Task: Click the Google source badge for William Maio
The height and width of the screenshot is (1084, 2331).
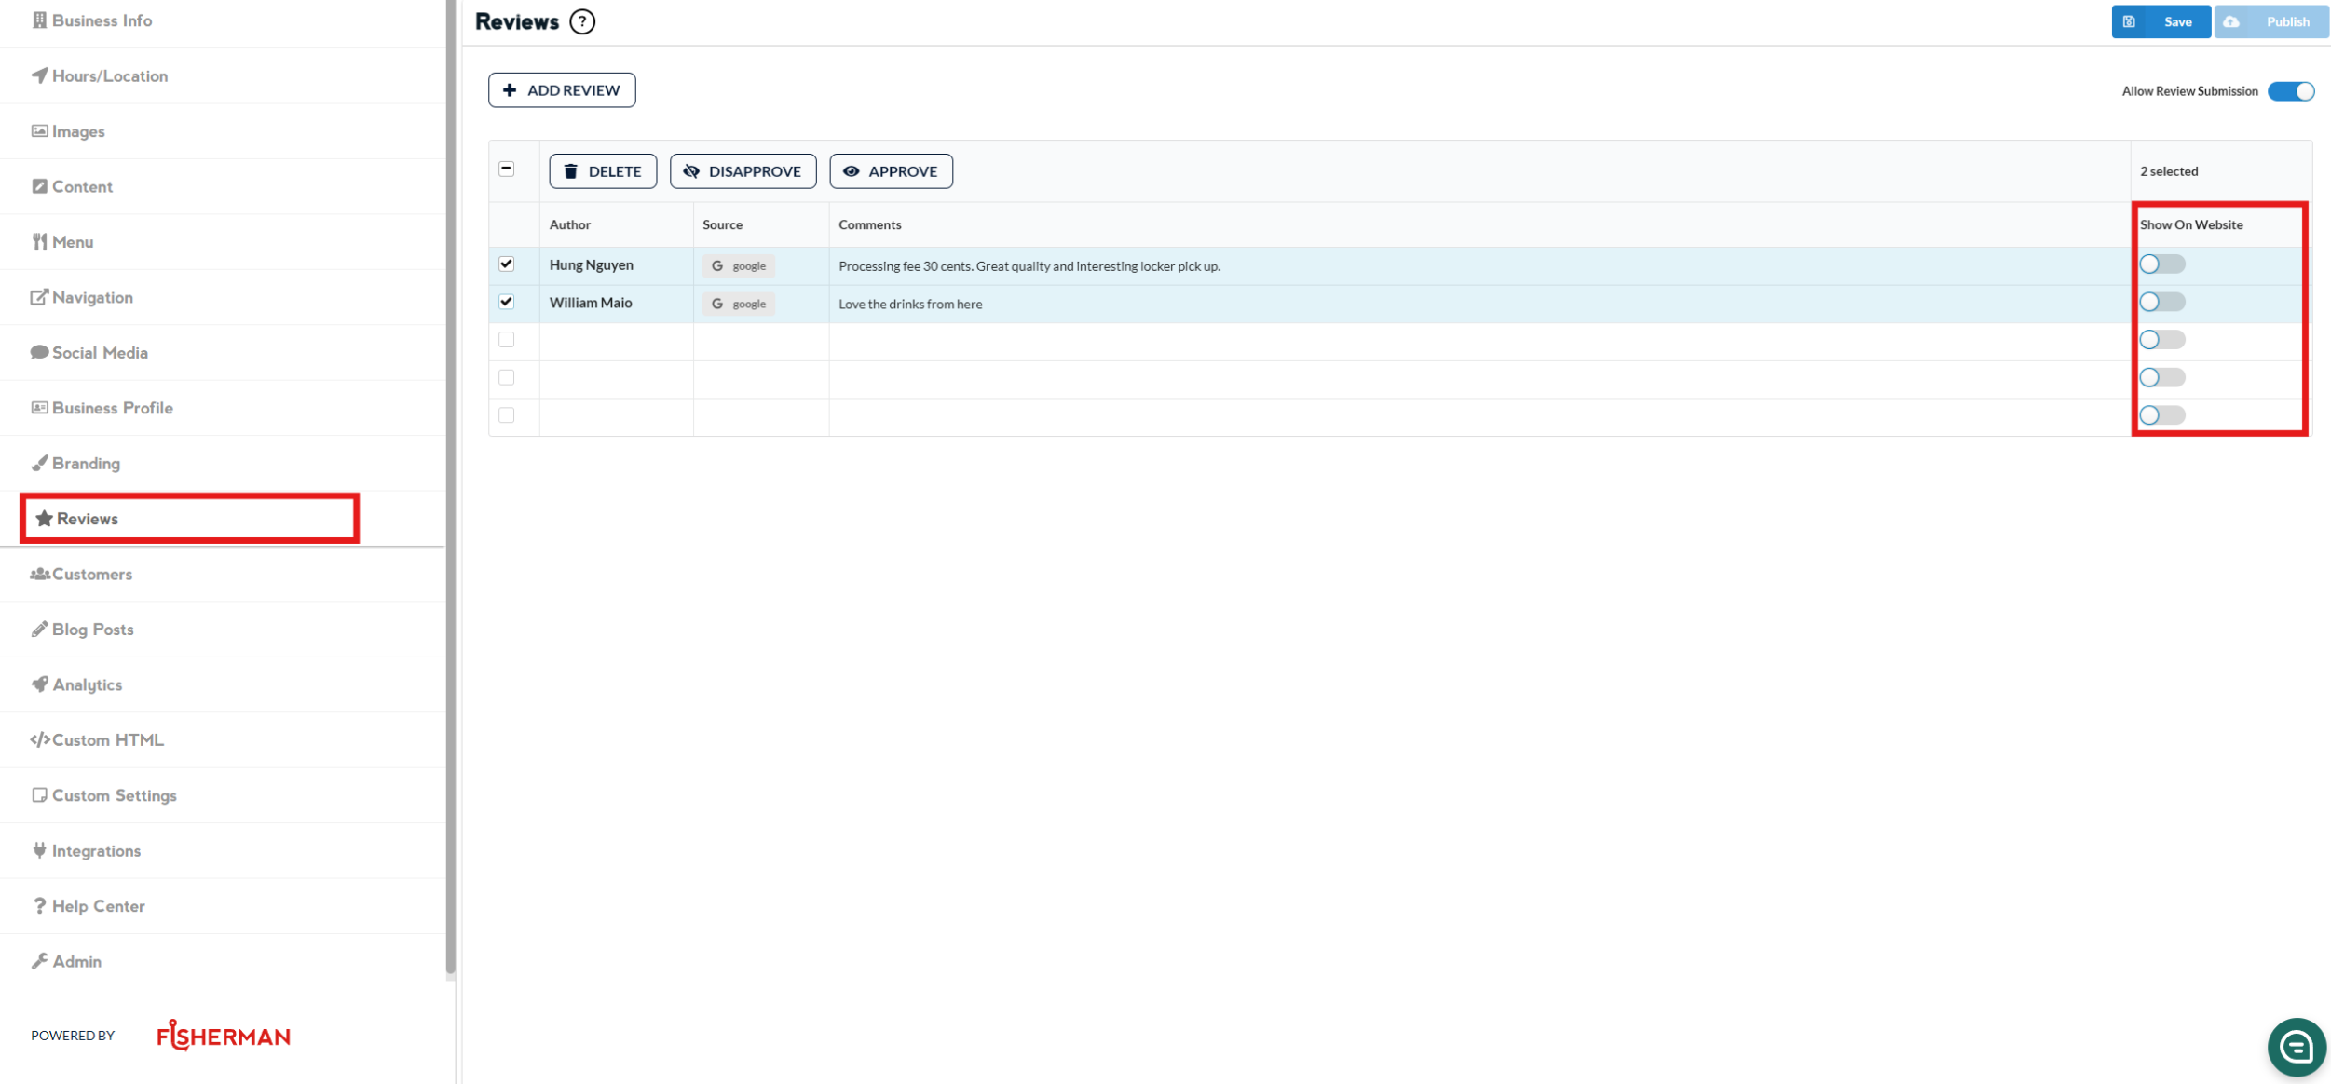Action: click(x=739, y=304)
